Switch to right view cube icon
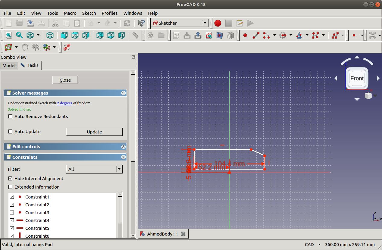This screenshot has width=382, height=250. point(86,35)
